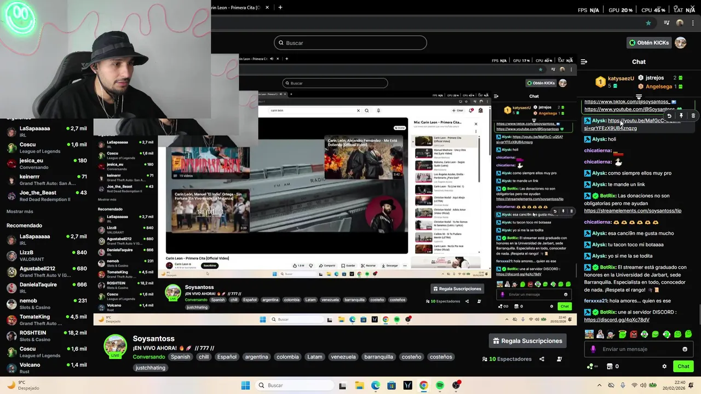Screen dimensions: 701x394
Task: Open keinerrr channel in sidebar
Action: (x=47, y=179)
